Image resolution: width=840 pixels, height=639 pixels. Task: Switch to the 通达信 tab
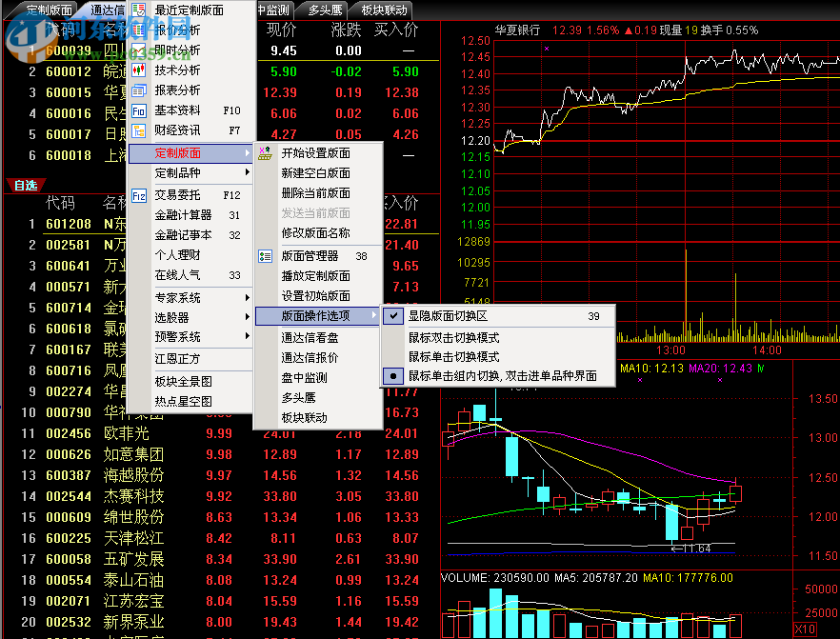[107, 10]
